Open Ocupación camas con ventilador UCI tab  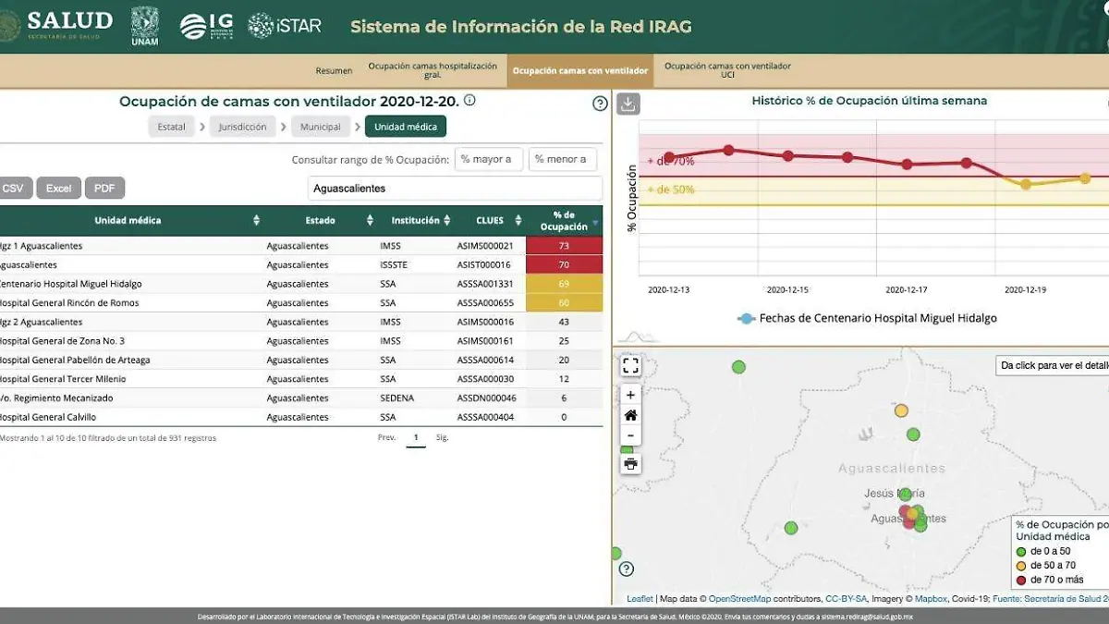pos(727,70)
